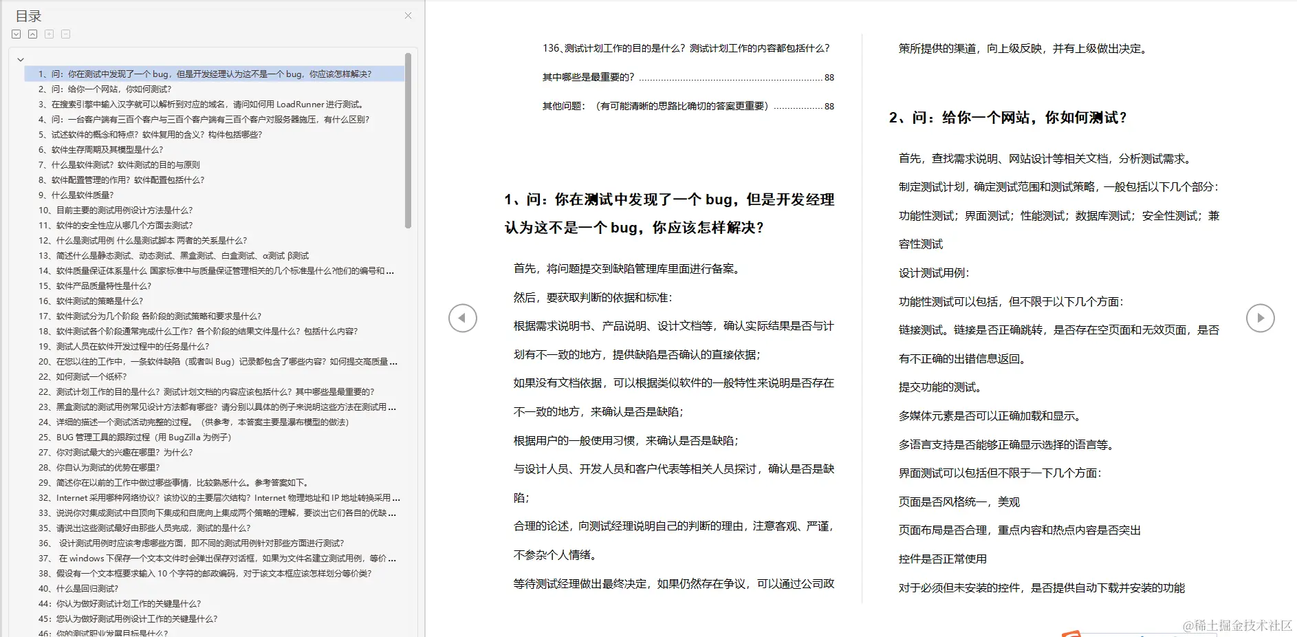Click the minus icon to collapse TOC levels

[x=65, y=33]
